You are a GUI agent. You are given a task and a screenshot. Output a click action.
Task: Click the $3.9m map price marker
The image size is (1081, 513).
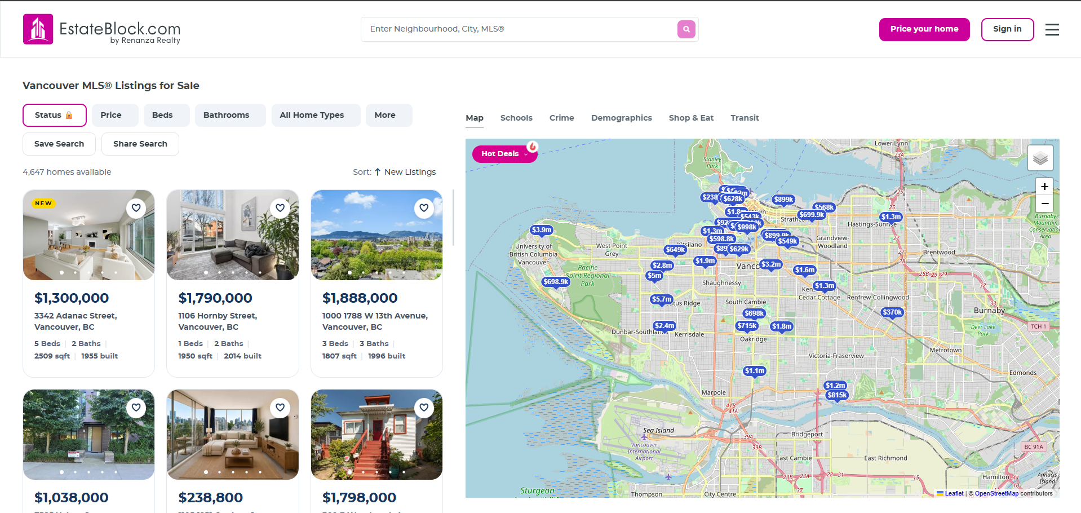[542, 230]
